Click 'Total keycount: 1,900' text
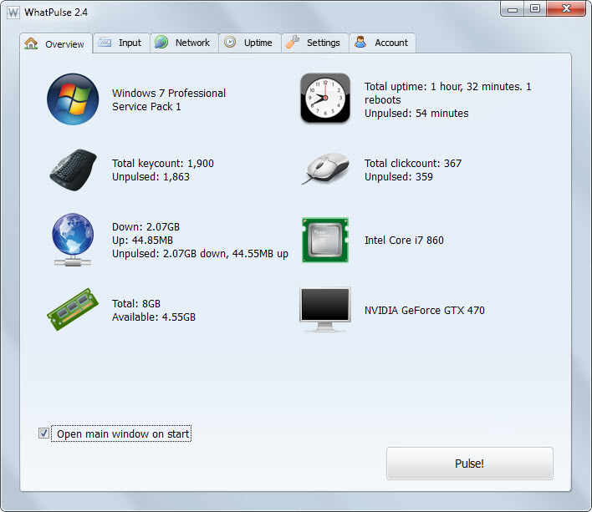 pos(163,163)
